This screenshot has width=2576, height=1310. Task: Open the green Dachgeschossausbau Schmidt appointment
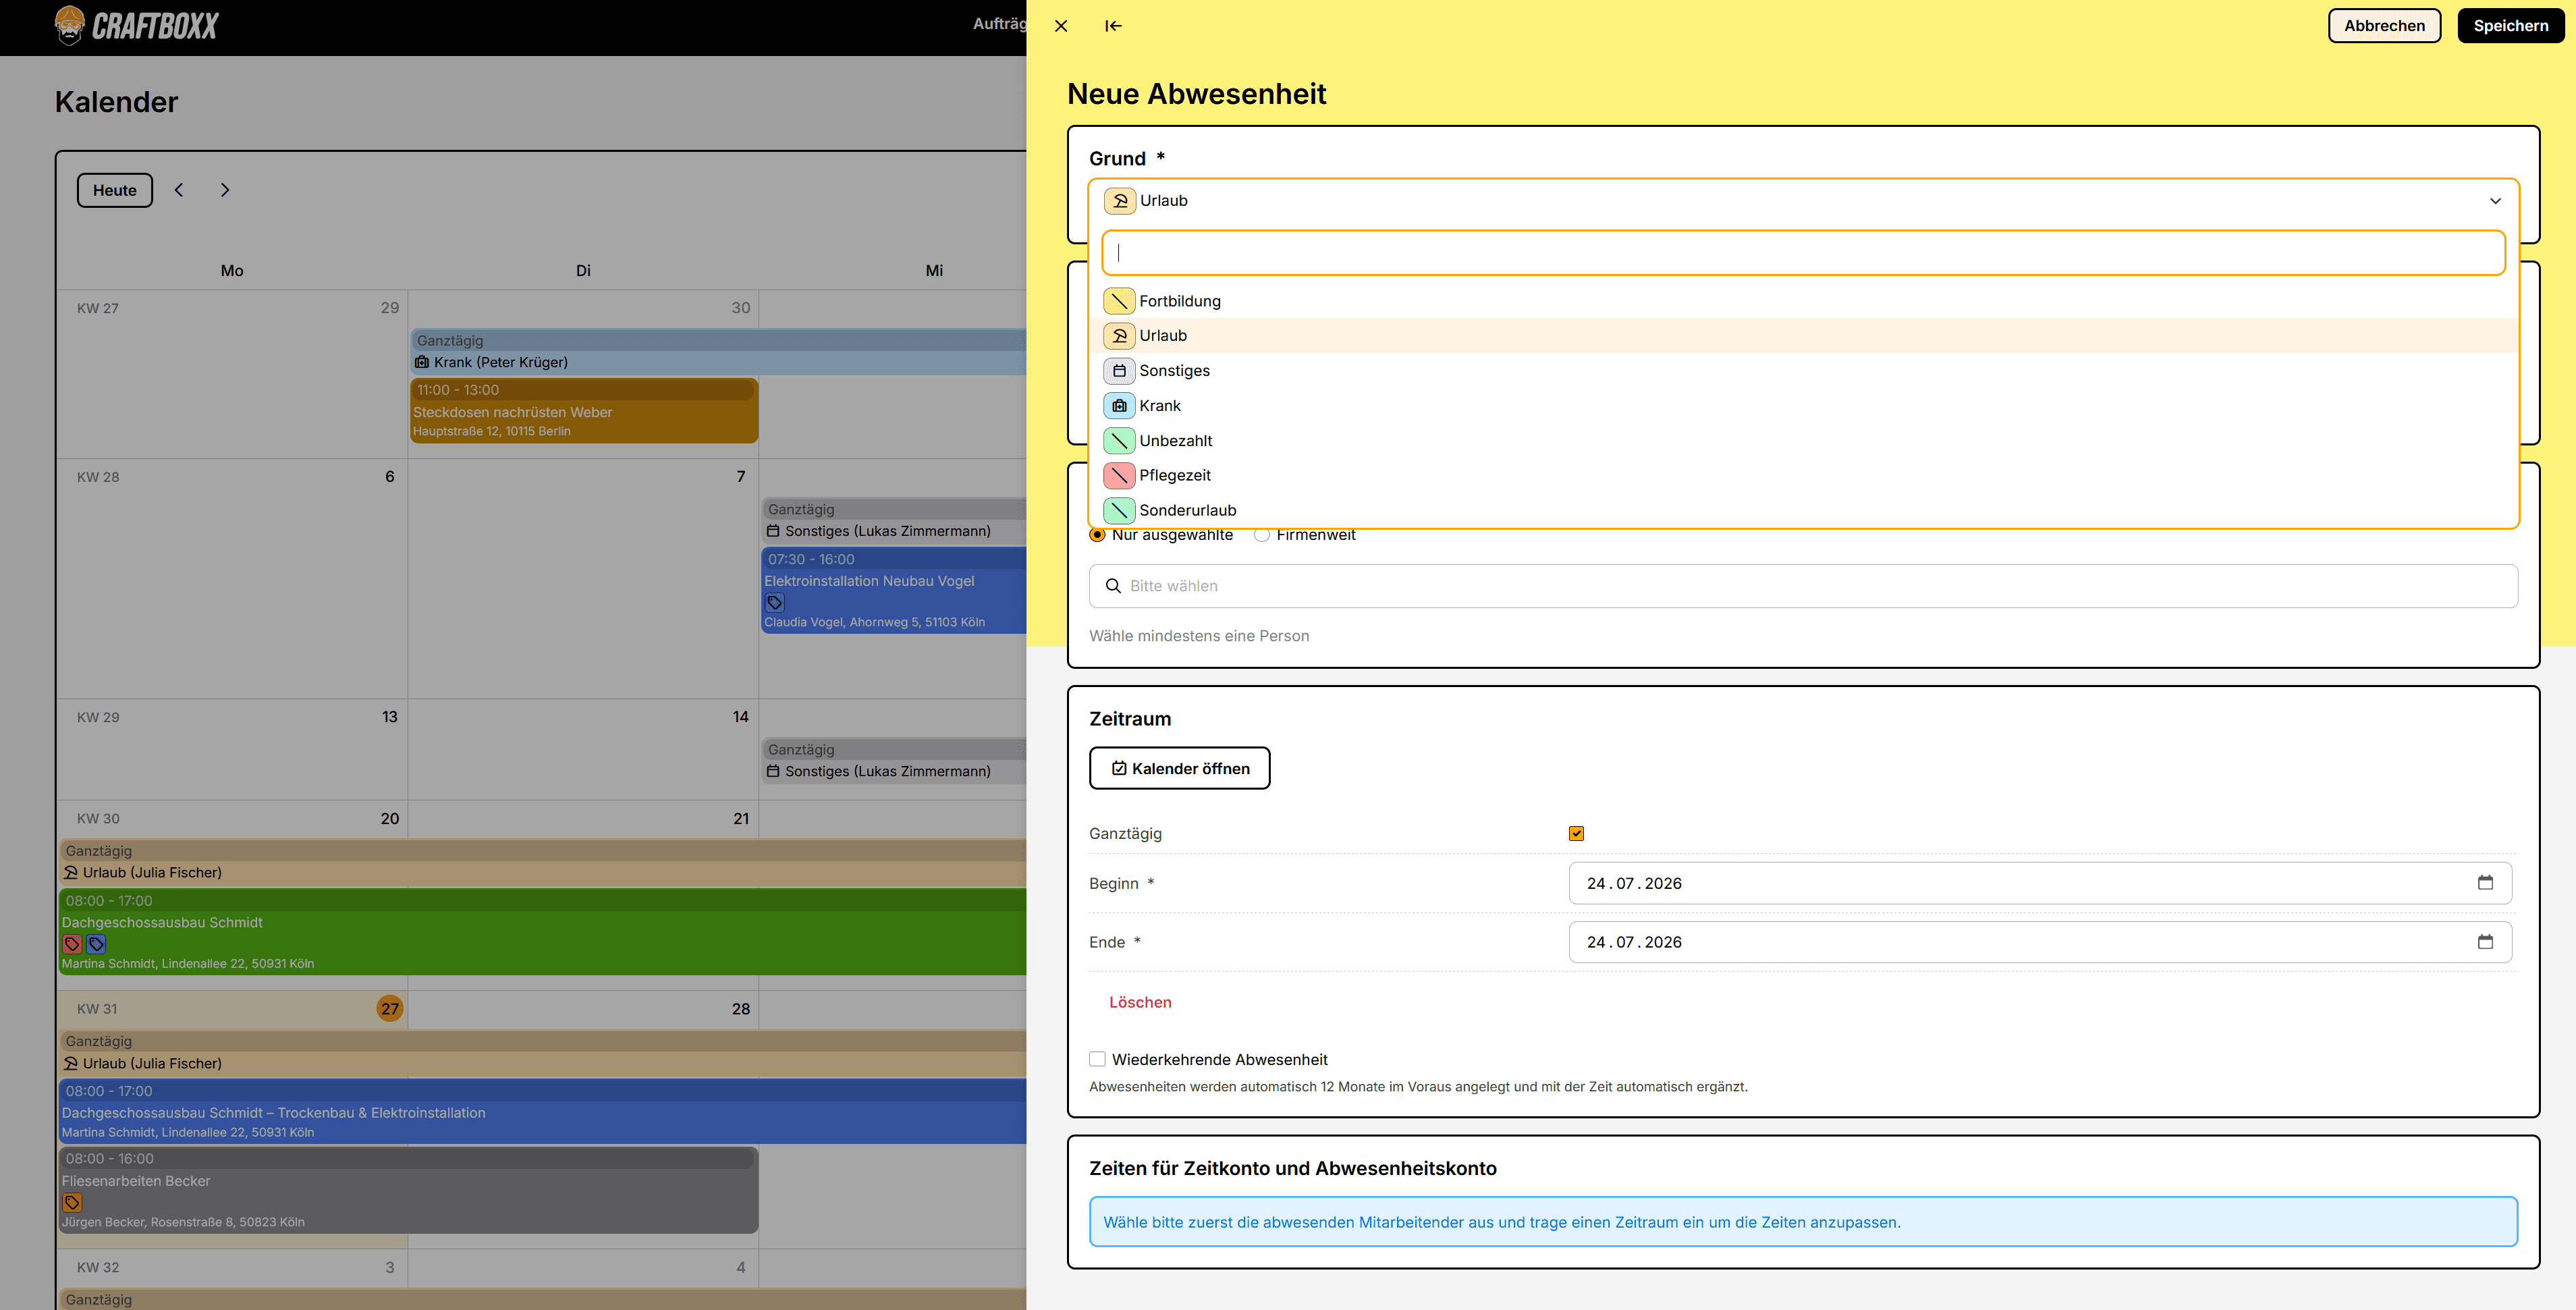(543, 932)
